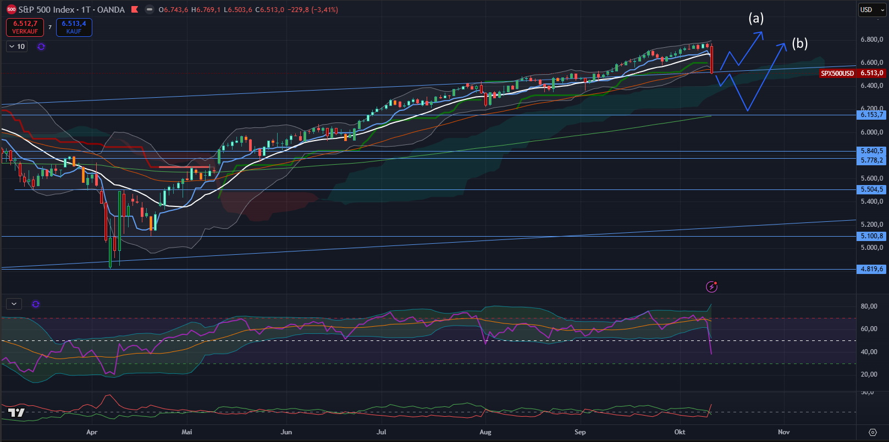The height and width of the screenshot is (442, 889).
Task: Open chart settings gear in bottom right
Action: point(872,432)
